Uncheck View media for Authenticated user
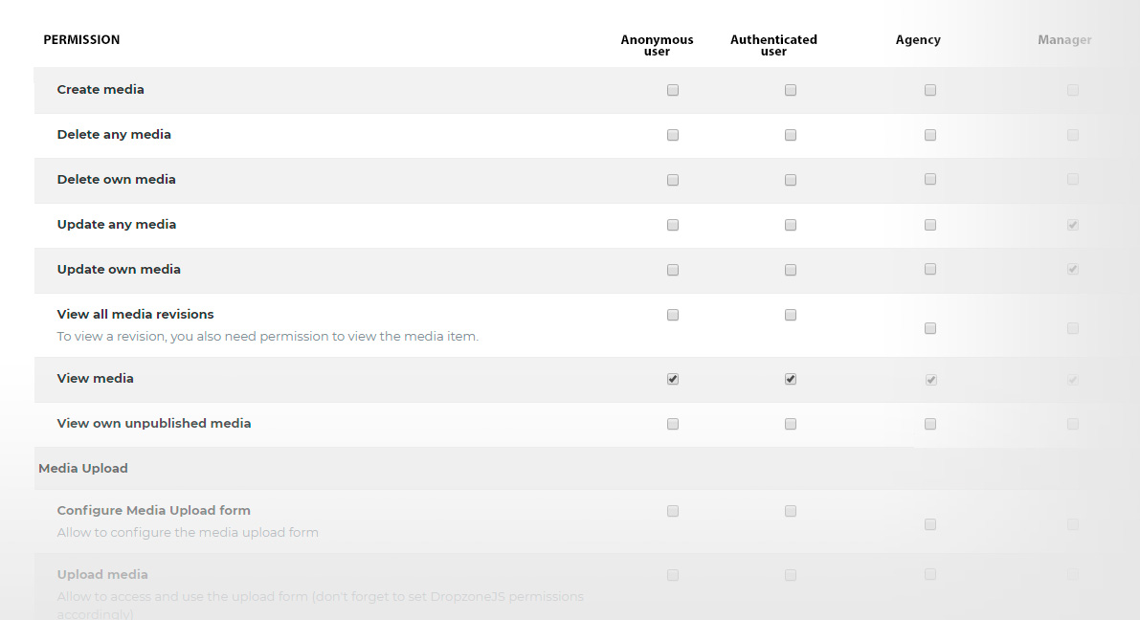 [791, 380]
